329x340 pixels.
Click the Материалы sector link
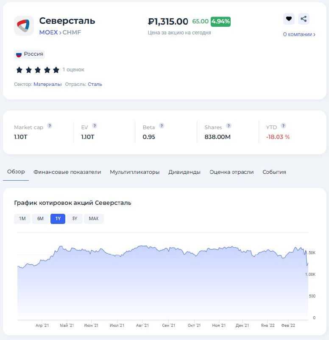[x=47, y=84]
